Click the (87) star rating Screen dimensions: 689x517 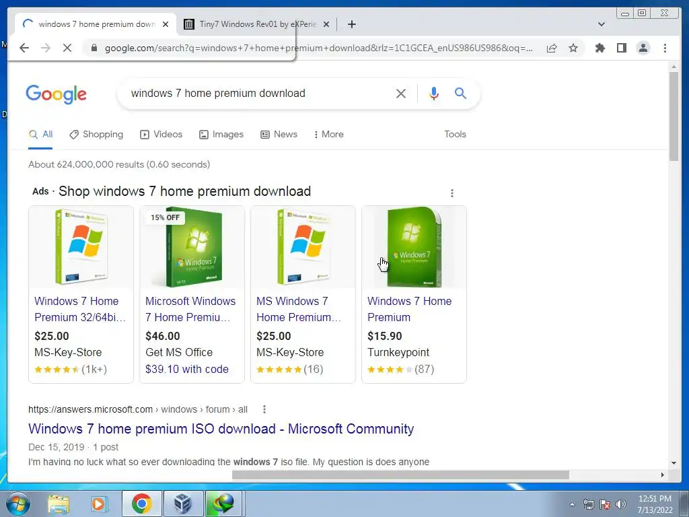pyautogui.click(x=401, y=370)
